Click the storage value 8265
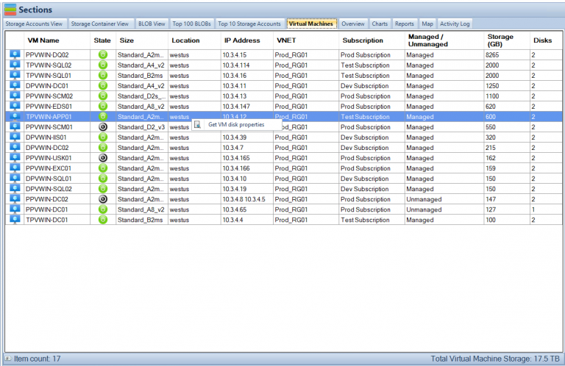The image size is (565, 366). point(507,55)
